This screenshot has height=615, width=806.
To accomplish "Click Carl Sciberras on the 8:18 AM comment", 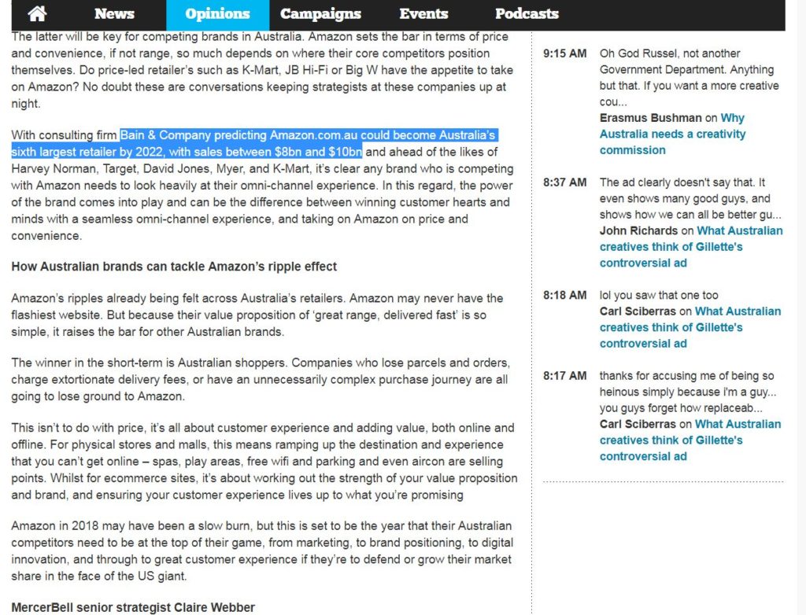I will 639,311.
